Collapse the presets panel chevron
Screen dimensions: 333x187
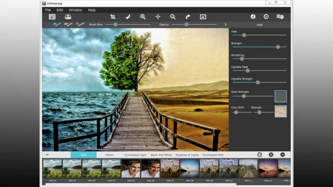point(47,155)
